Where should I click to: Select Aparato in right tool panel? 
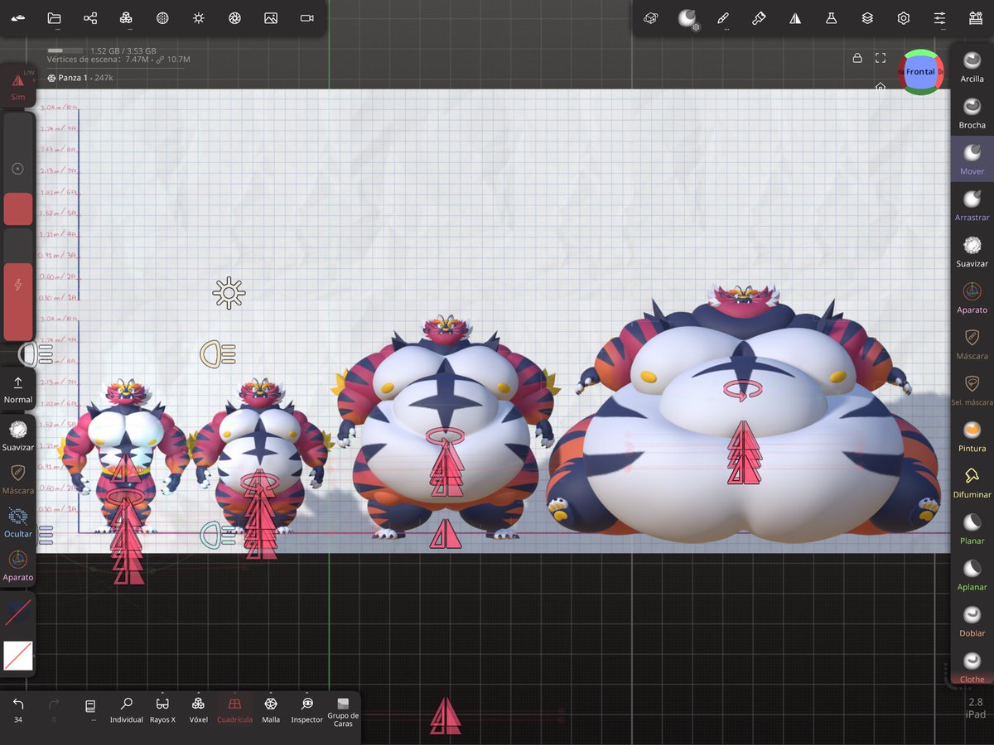pyautogui.click(x=972, y=298)
